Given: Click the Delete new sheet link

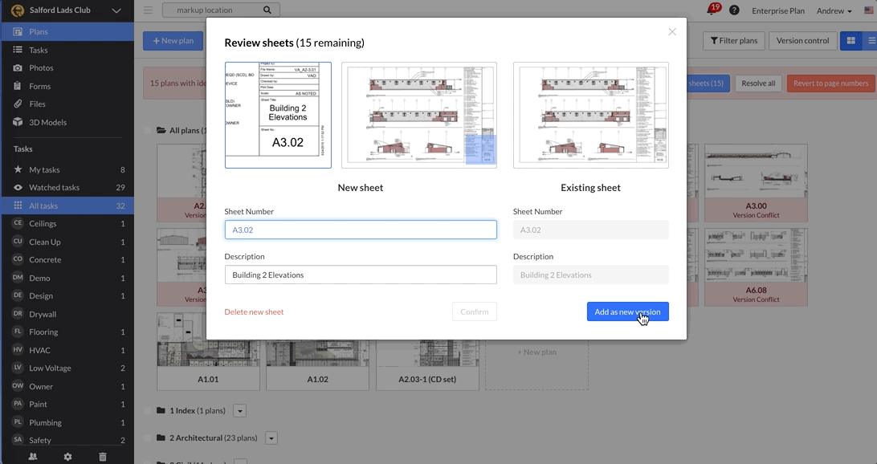Looking at the screenshot, I should 254,312.
